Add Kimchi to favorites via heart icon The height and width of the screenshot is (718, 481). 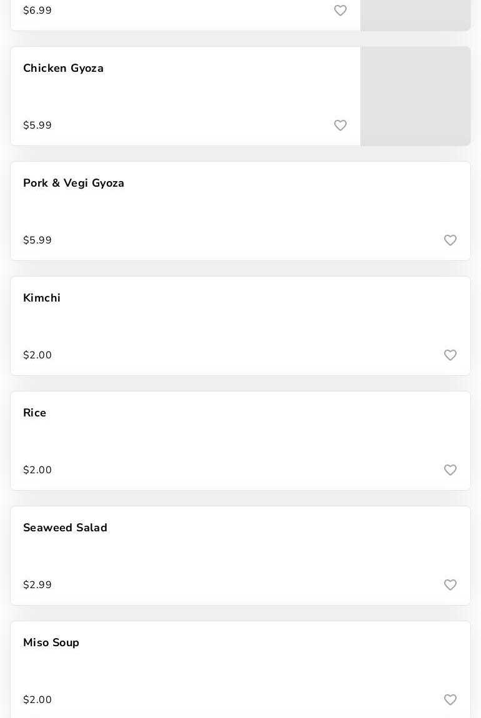[450, 355]
